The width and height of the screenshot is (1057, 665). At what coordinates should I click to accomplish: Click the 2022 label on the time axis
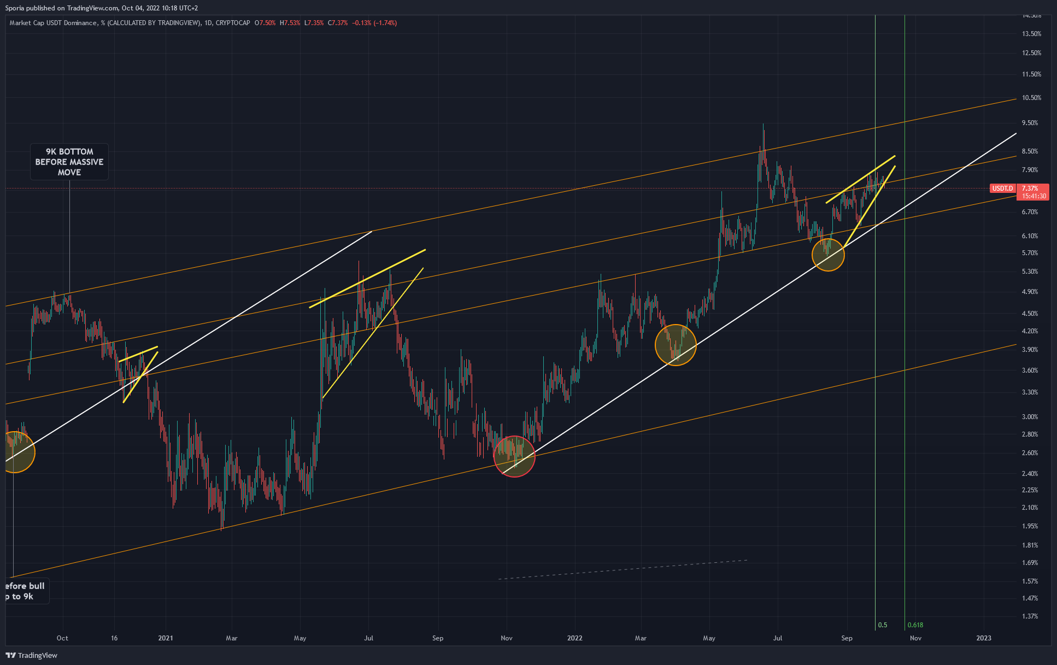pyautogui.click(x=575, y=638)
